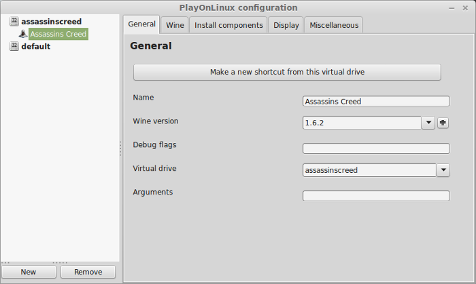Click the Debug flags label
The height and width of the screenshot is (284, 476).
(x=154, y=145)
